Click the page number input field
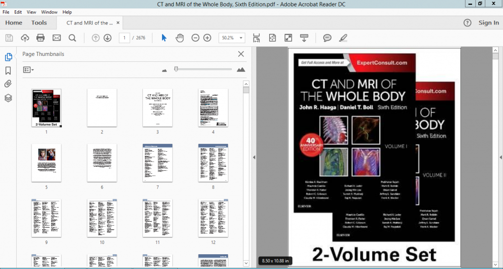Viewport: 503px width, 269px height. click(124, 38)
